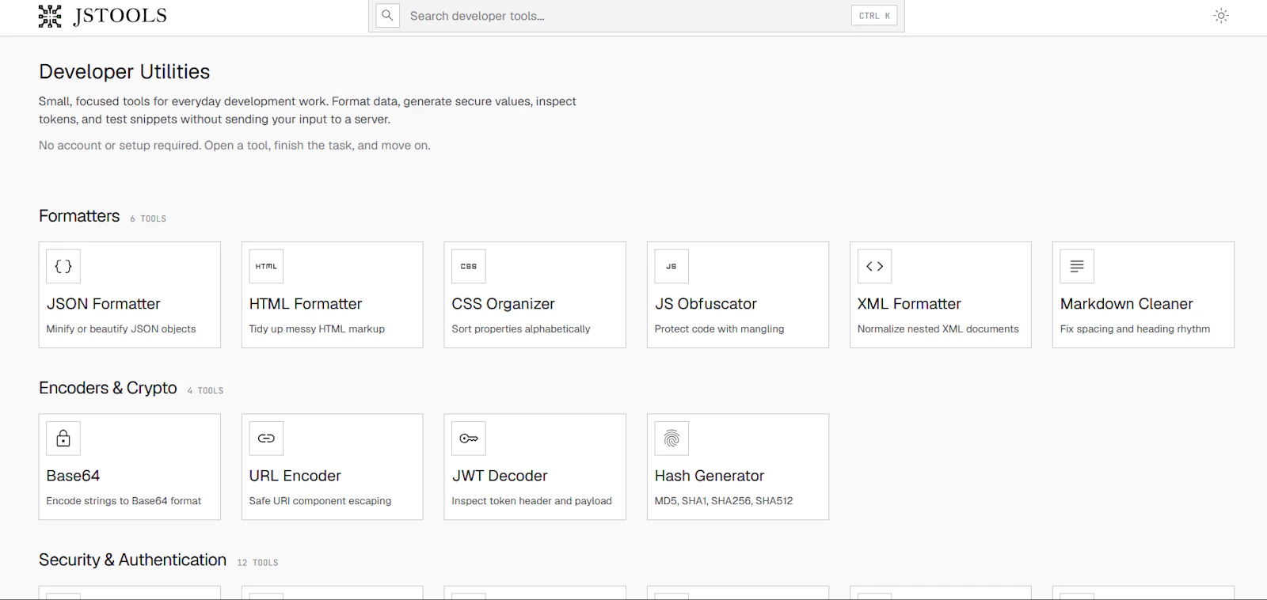
Task: Open the JSON Formatter title link
Action: [103, 304]
